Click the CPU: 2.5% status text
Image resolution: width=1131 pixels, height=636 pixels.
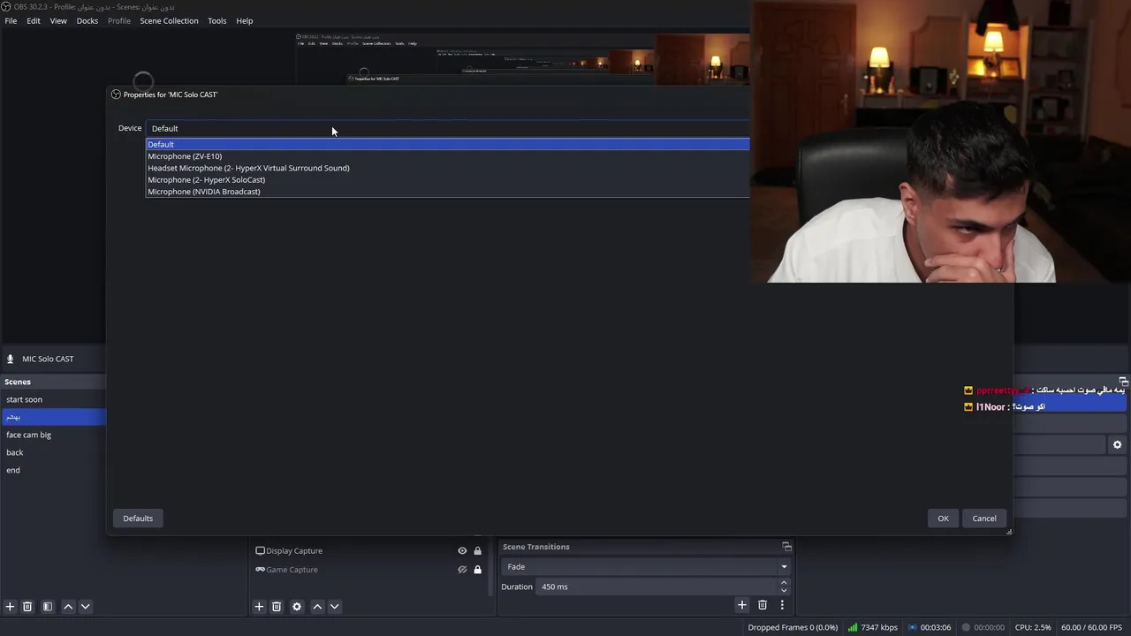point(1033,627)
